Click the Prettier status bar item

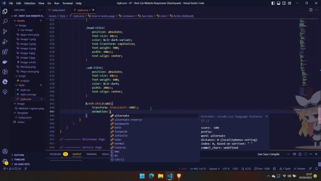click(x=299, y=169)
